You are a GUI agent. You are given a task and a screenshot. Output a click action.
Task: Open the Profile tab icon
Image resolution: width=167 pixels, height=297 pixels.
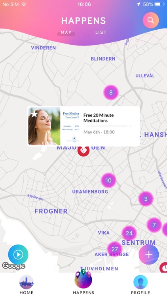(x=140, y=282)
